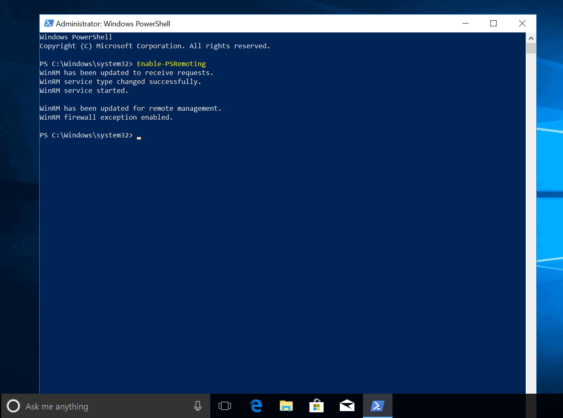Activate the microphone in the search box
563x418 pixels.
click(198, 406)
